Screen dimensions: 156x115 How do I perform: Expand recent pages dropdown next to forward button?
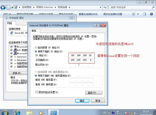[12, 7]
